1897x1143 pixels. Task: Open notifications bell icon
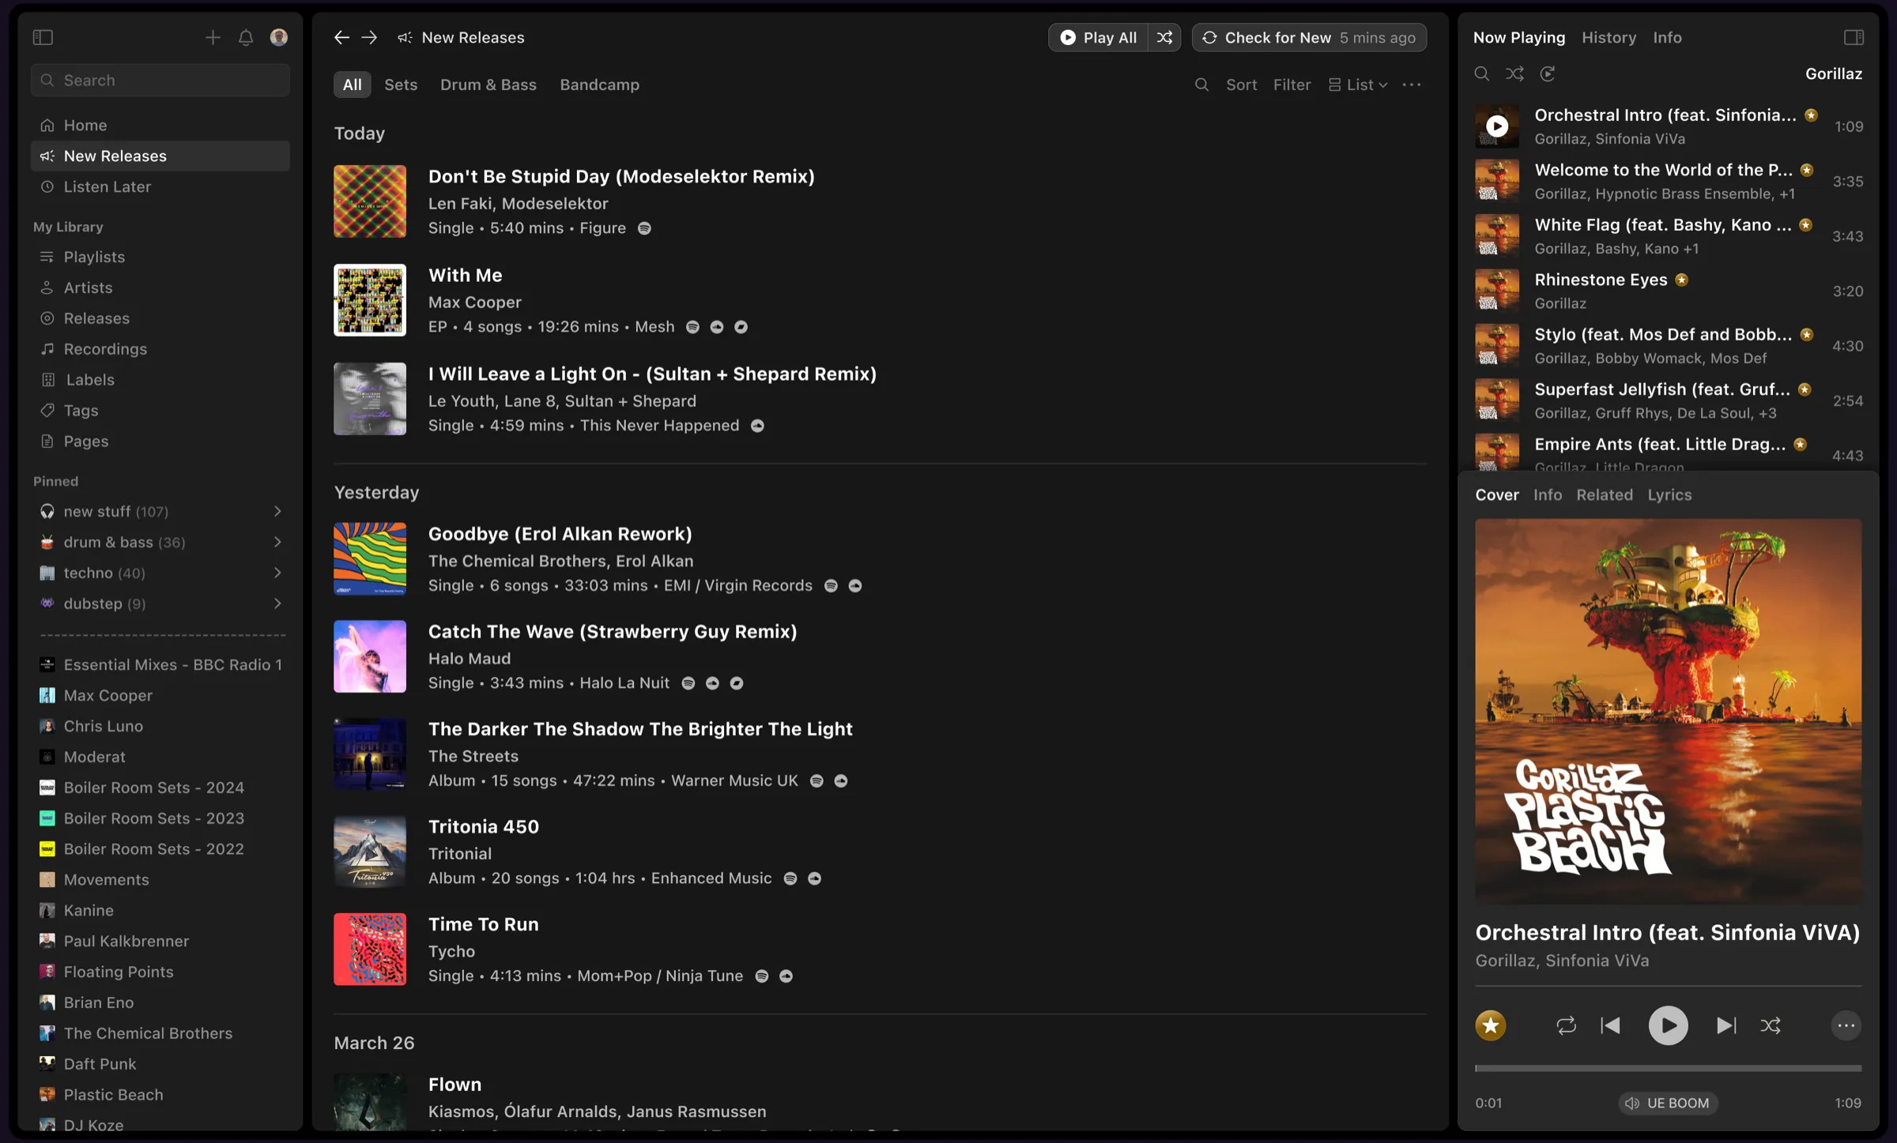point(246,37)
